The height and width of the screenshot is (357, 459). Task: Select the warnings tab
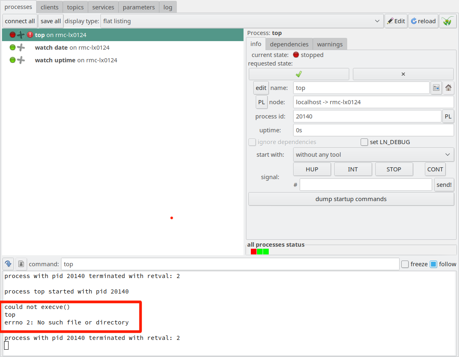point(330,44)
